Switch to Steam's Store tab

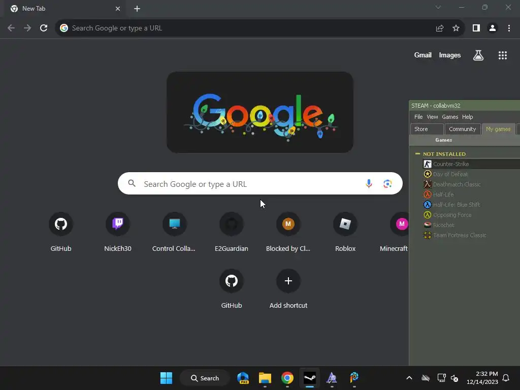pyautogui.click(x=427, y=129)
